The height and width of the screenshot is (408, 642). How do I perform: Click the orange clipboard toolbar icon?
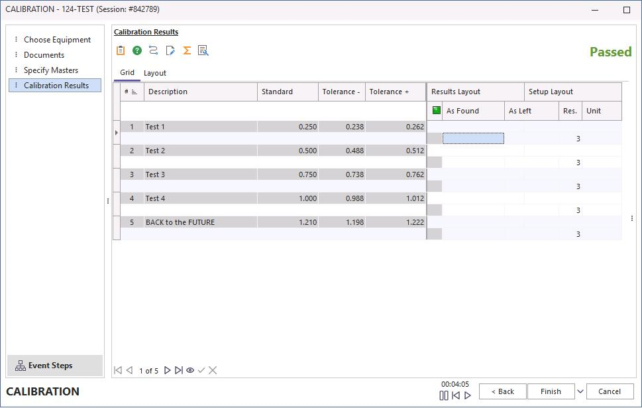(x=121, y=50)
